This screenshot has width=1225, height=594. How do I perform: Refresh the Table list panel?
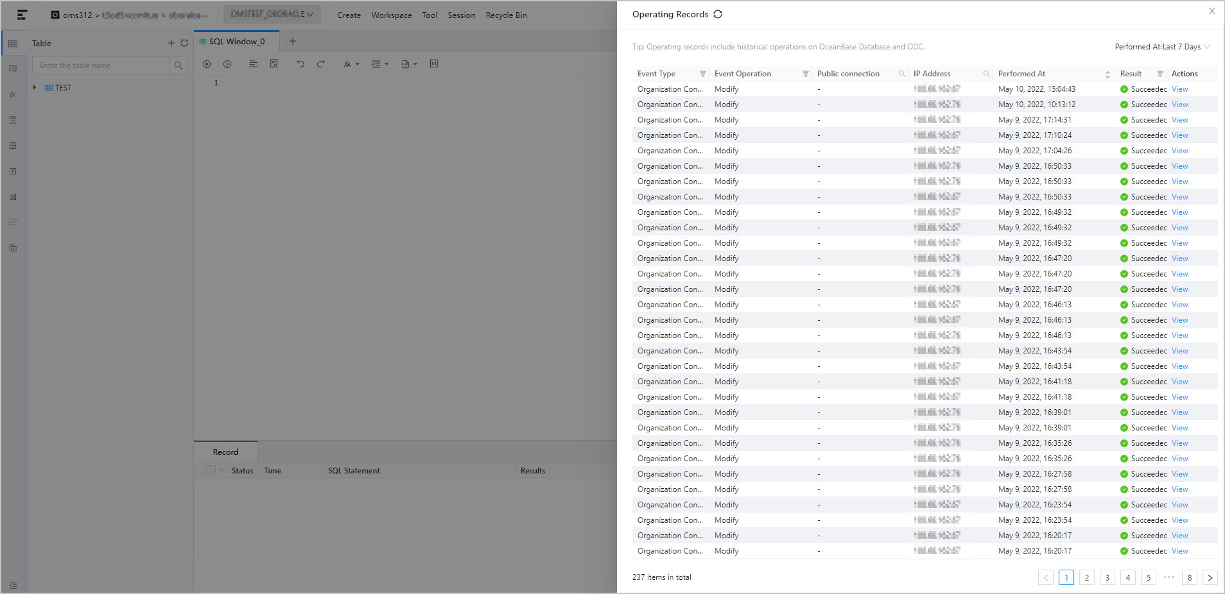[x=185, y=43]
